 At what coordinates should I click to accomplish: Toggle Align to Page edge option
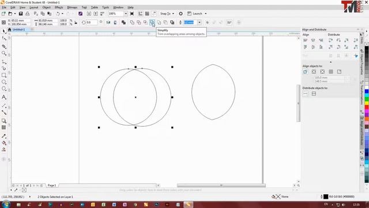tap(314, 72)
